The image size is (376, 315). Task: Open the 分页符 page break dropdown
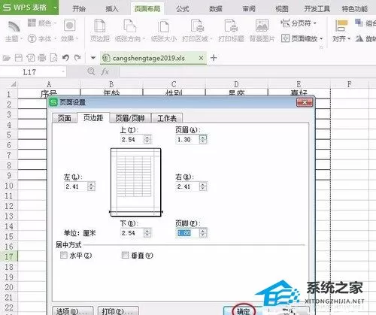[299, 23]
